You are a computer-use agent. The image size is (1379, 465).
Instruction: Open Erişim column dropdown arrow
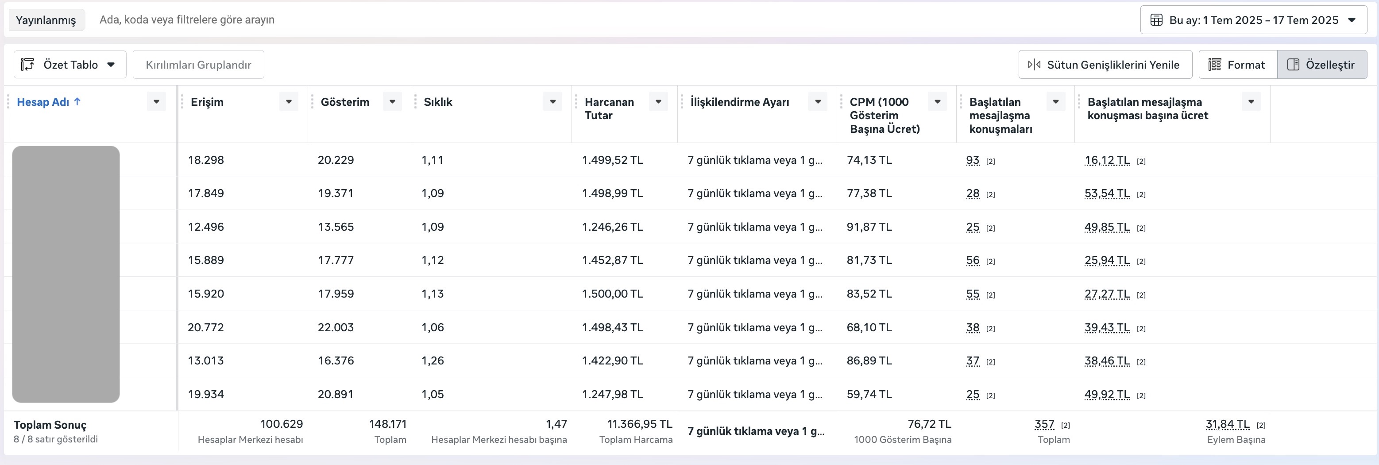coord(289,101)
